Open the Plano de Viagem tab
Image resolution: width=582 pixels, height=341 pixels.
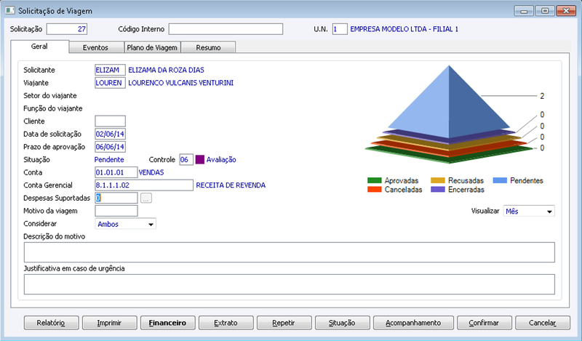coord(152,47)
